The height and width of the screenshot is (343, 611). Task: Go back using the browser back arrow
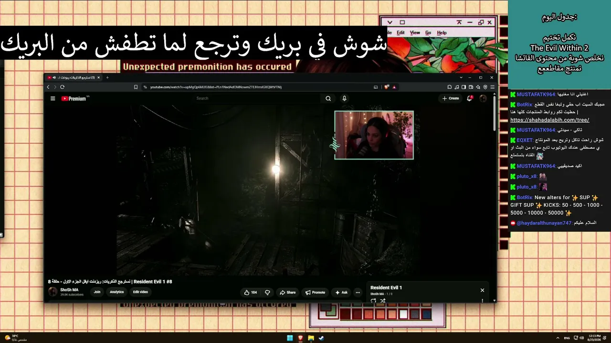point(48,87)
